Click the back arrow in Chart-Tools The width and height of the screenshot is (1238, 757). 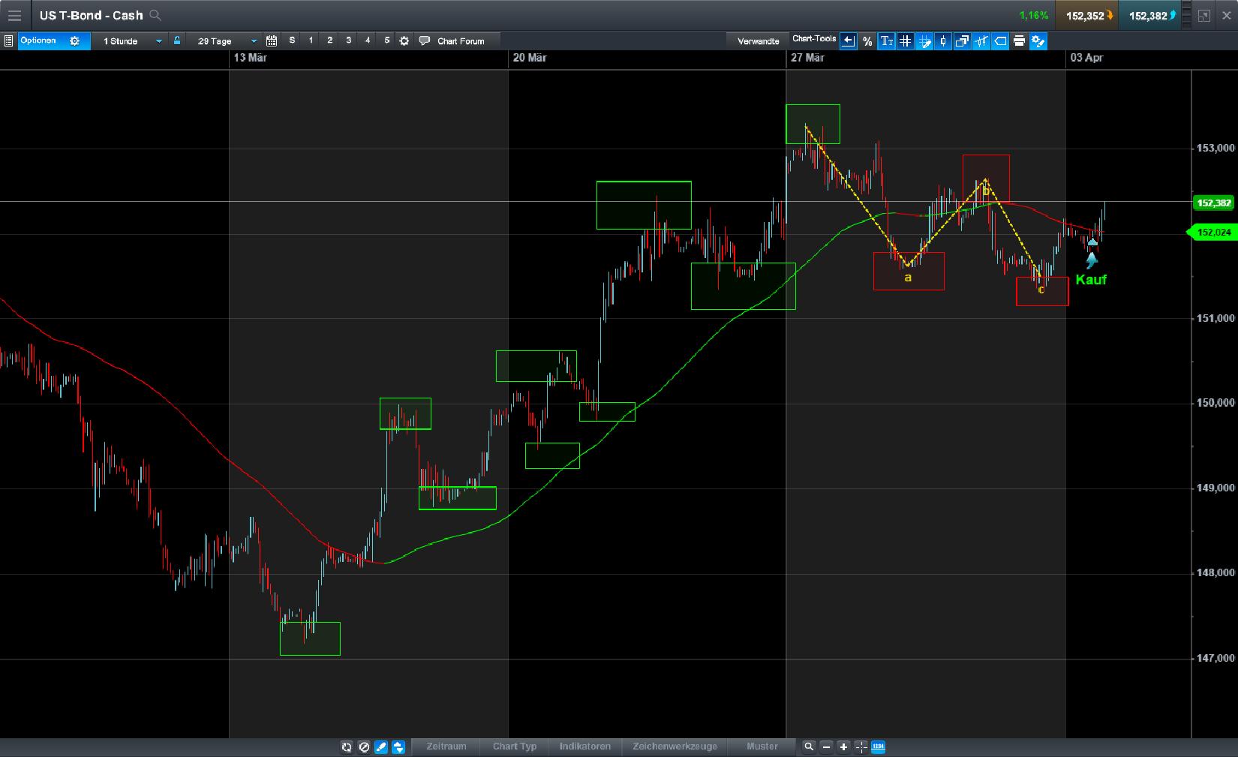point(848,41)
